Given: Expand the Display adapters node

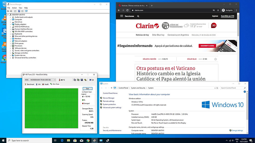Looking at the screenshot, I should [x=10, y=24].
